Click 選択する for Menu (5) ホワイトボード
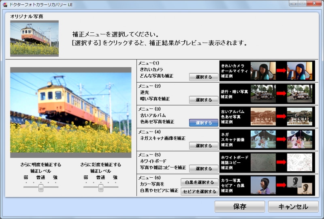The image size is (324, 219). tap(204, 168)
